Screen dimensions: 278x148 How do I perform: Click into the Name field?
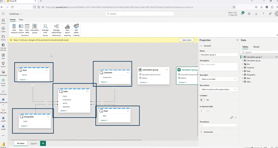click(x=219, y=55)
